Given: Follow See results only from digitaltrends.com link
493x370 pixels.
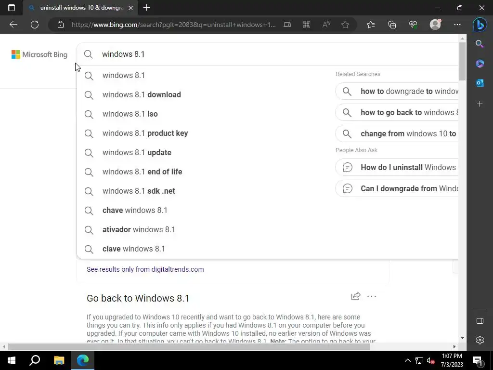Looking at the screenshot, I should click(145, 269).
